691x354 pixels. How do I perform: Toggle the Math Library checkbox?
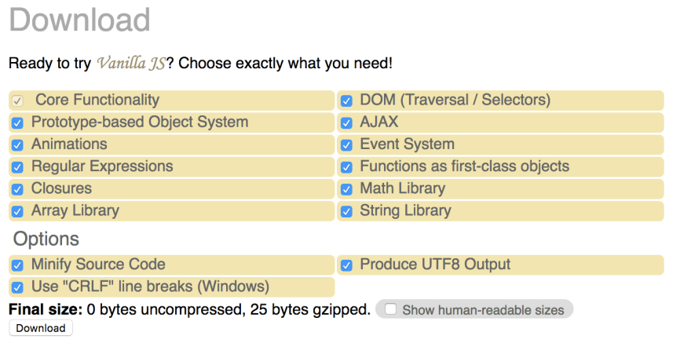346,189
